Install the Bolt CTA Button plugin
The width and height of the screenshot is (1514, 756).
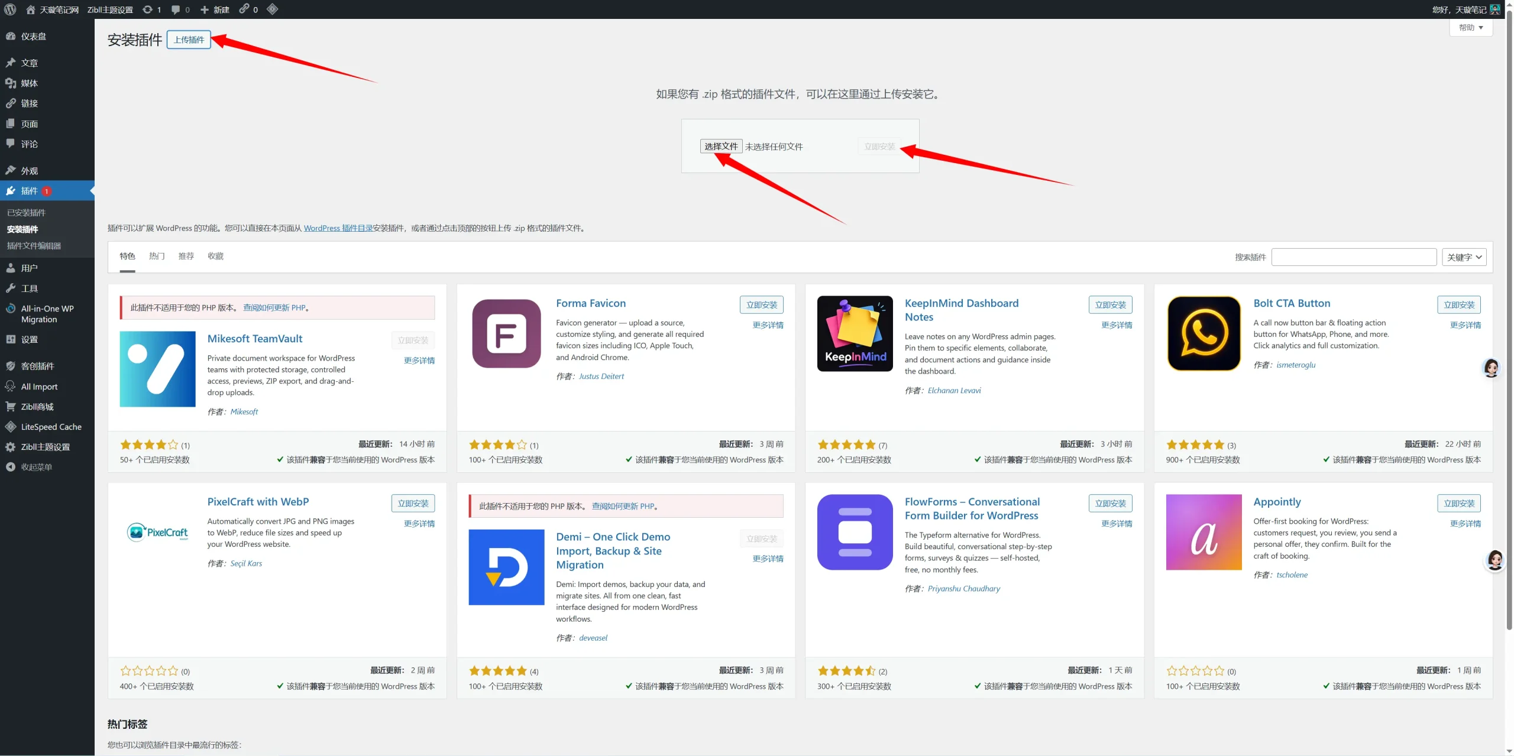pyautogui.click(x=1459, y=305)
